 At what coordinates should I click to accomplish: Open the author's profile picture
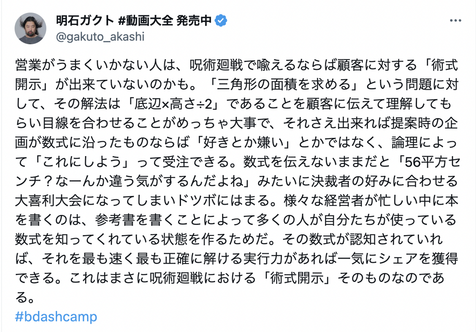click(x=30, y=28)
